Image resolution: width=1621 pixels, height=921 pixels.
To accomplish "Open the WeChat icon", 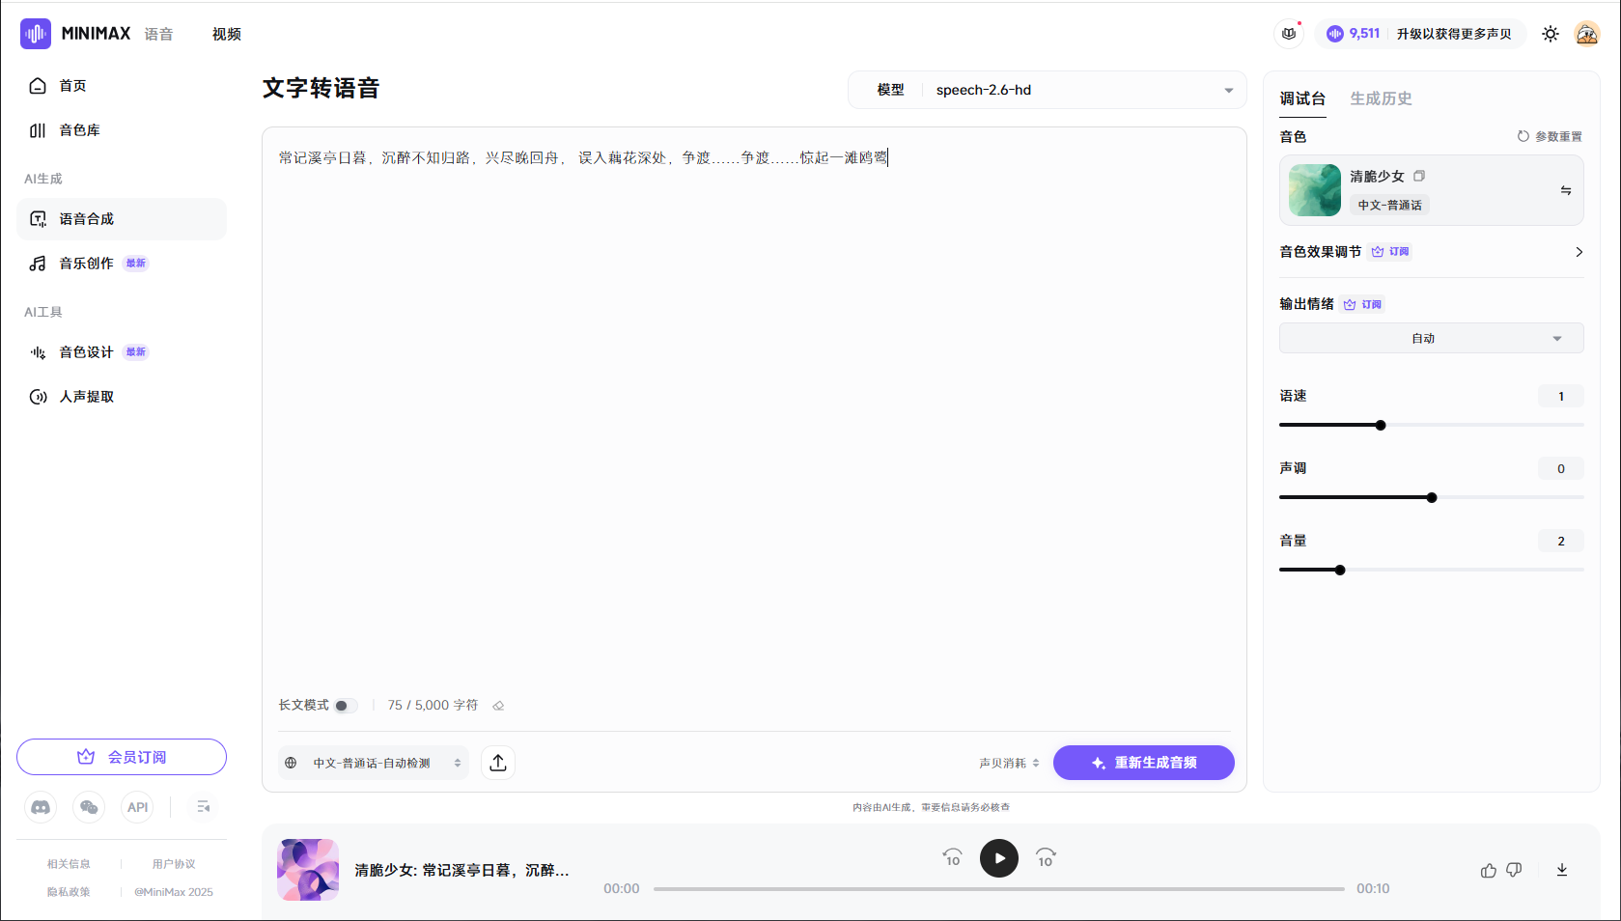I will tap(89, 807).
